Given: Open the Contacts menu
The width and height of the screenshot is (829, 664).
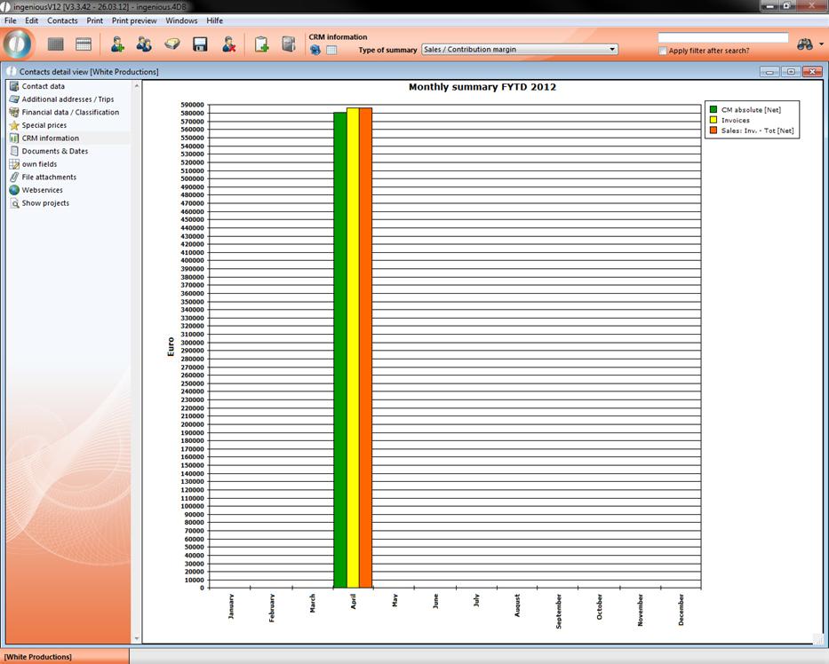Looking at the screenshot, I should pos(62,20).
